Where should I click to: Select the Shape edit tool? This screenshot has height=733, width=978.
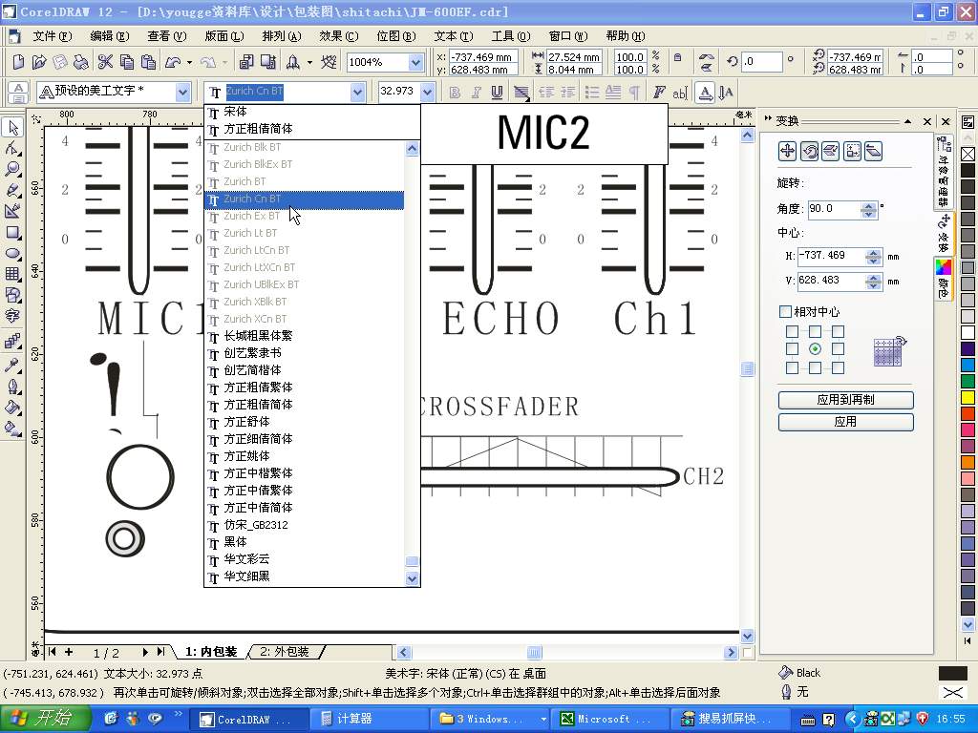pos(12,148)
